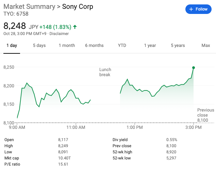The image size is (216, 170).
Task: Click the High value 8,249
Action: tap(63, 146)
